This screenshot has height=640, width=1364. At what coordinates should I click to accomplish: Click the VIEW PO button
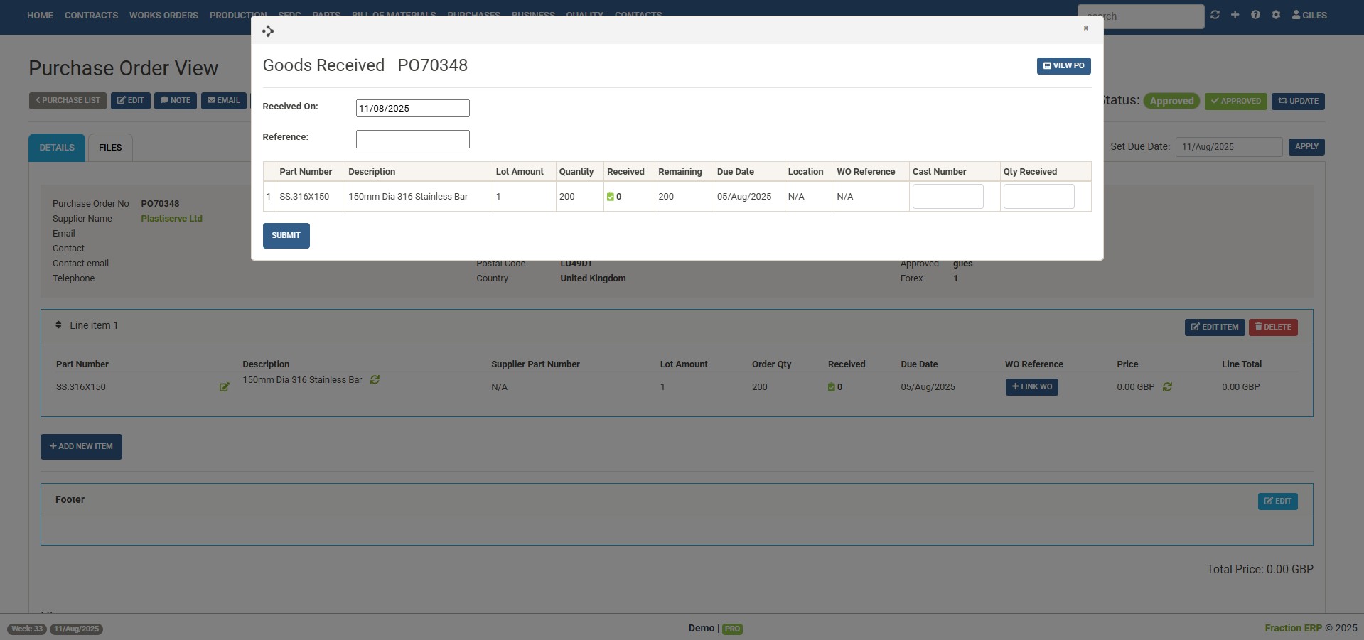coord(1063,65)
